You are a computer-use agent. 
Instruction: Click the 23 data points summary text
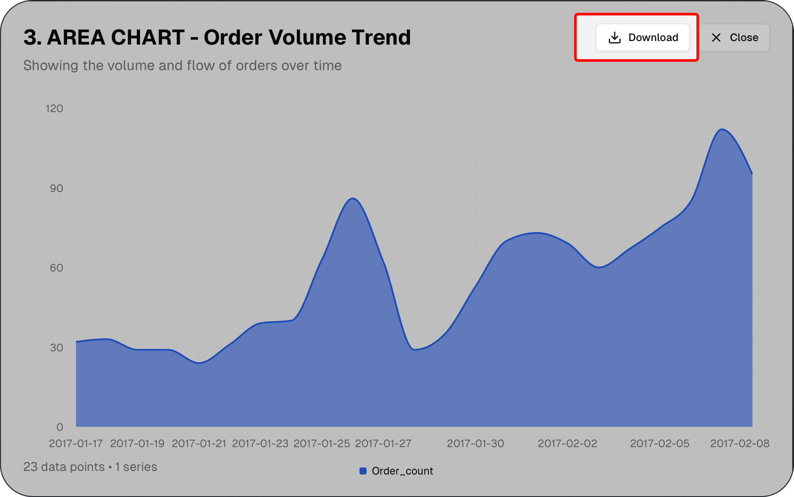[x=90, y=467]
